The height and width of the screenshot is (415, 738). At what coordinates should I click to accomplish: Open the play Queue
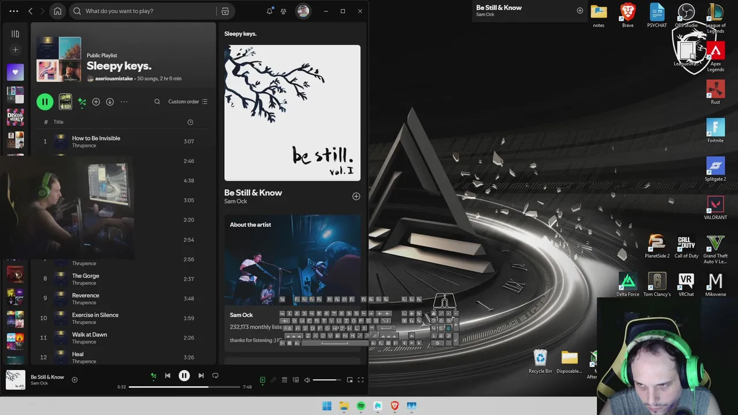point(284,380)
